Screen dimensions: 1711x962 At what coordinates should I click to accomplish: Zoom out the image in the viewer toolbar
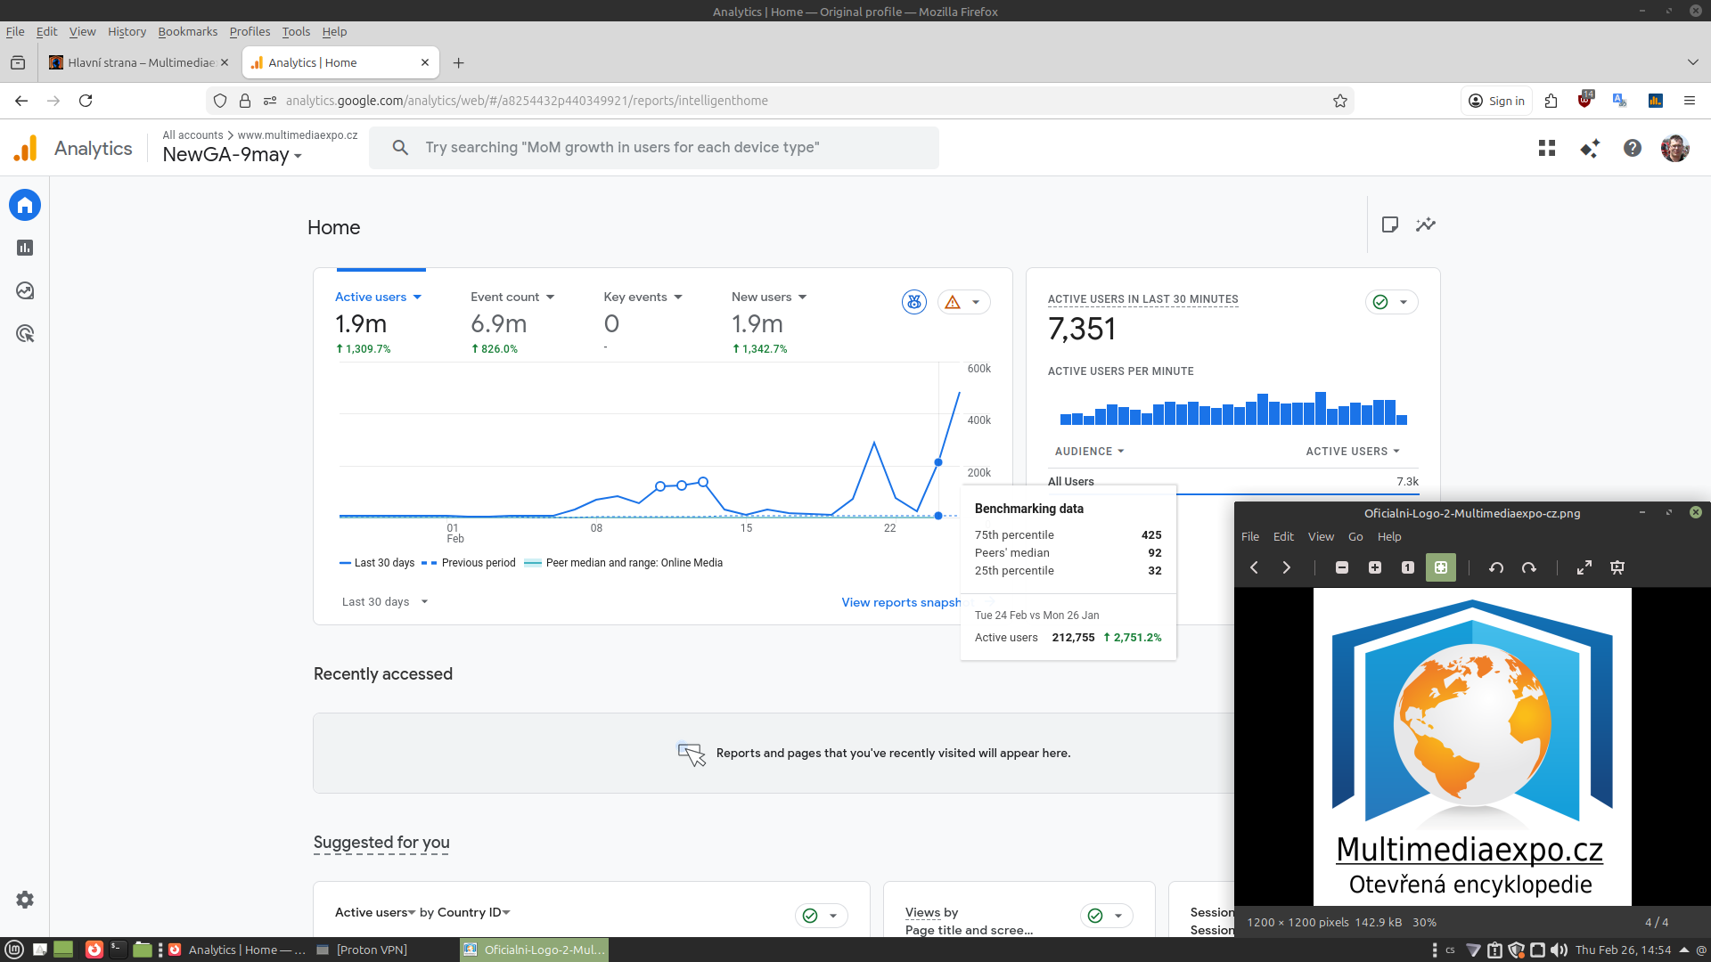click(x=1342, y=567)
